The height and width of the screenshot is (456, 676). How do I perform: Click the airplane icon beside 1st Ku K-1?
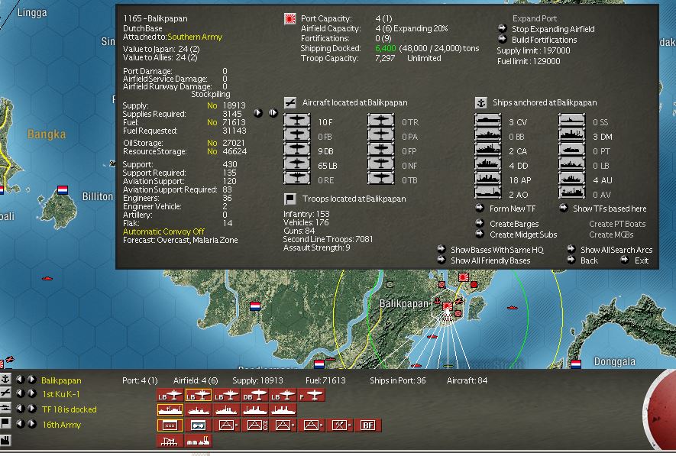[x=5, y=393]
